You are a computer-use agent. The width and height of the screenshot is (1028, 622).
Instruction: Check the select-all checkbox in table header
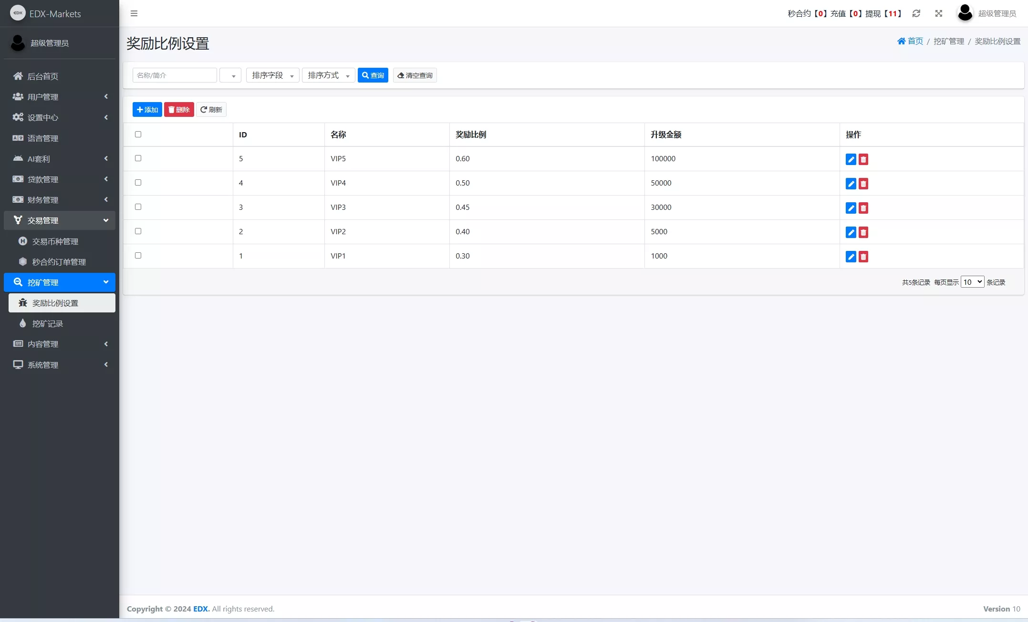click(138, 135)
